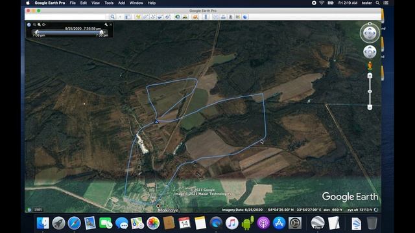Open Spotlight search in menu bar

tap(377, 3)
